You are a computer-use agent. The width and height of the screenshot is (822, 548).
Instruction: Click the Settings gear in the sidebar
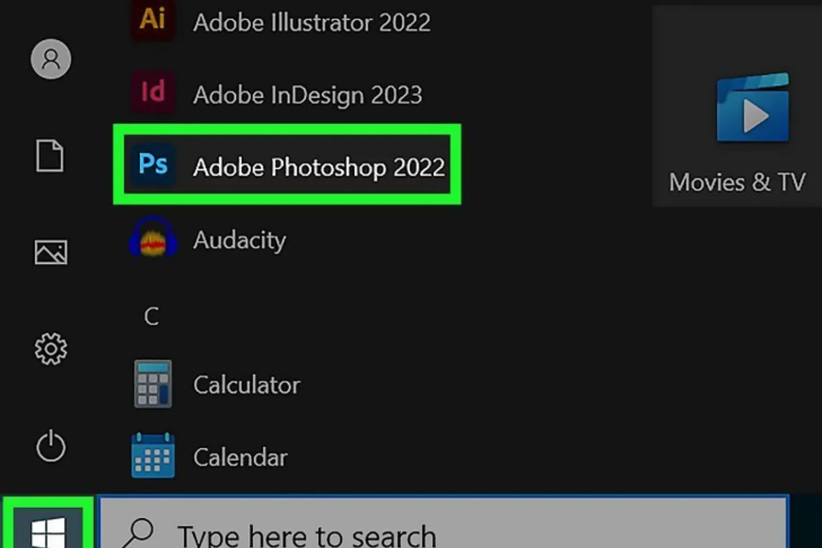50,348
